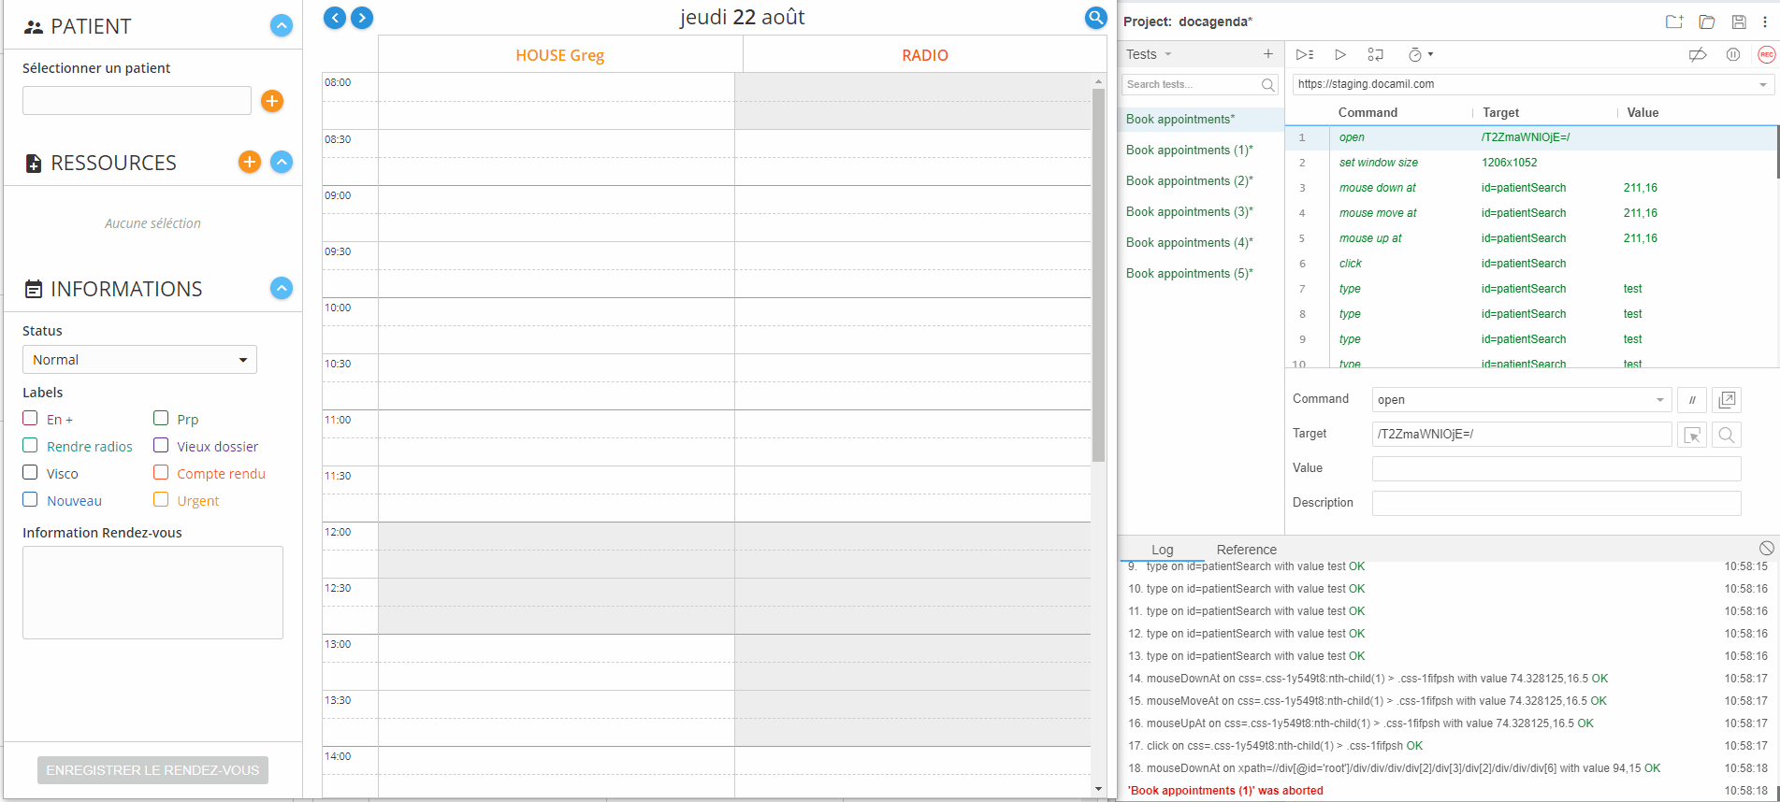Select the Compte rendu label

(161, 472)
